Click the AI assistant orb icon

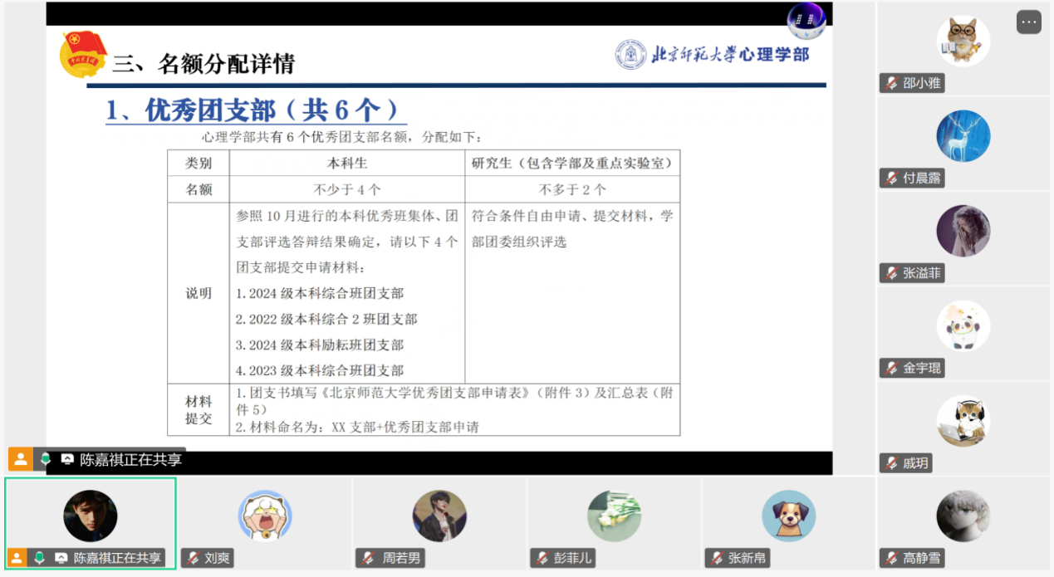(x=805, y=21)
